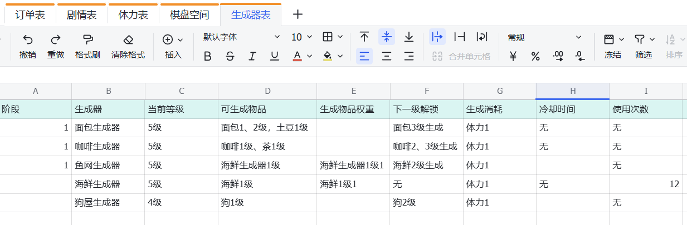Click the Freeze (冻结) panes icon
This screenshot has width=687, height=225.
click(x=609, y=39)
